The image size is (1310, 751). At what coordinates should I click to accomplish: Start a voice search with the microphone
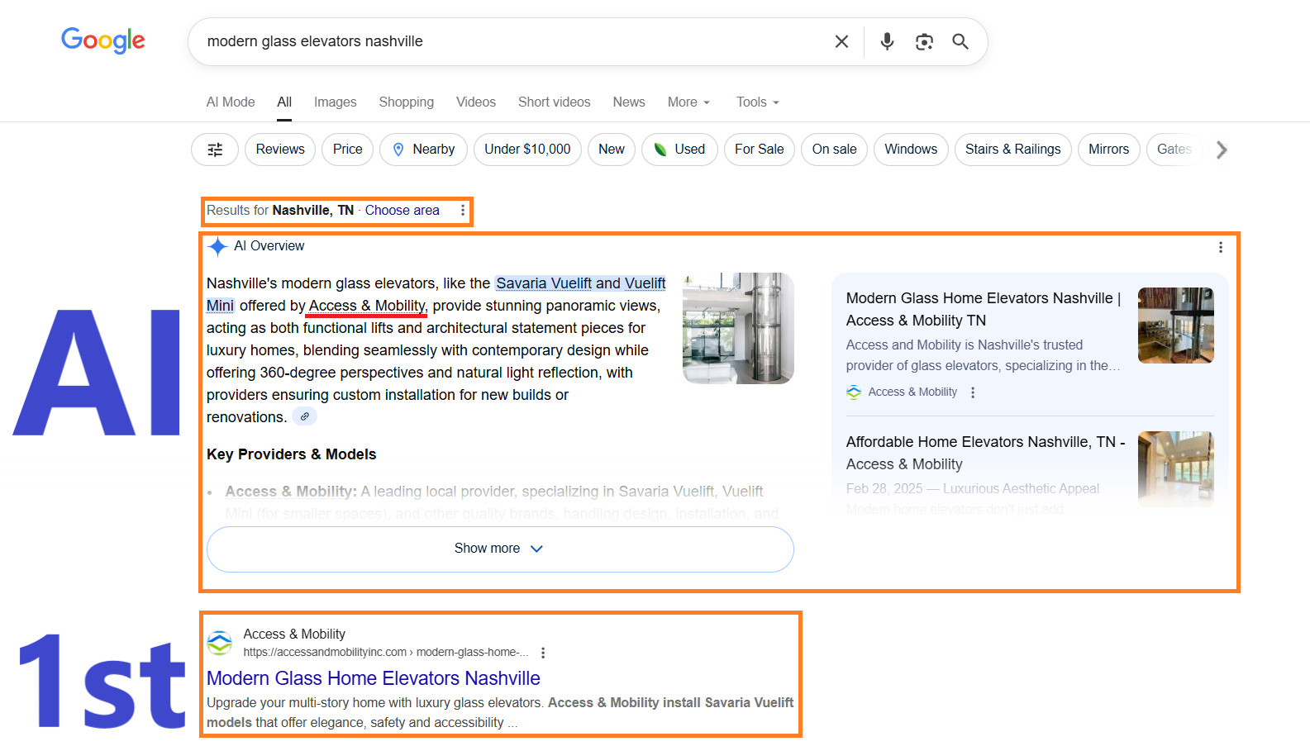click(887, 41)
